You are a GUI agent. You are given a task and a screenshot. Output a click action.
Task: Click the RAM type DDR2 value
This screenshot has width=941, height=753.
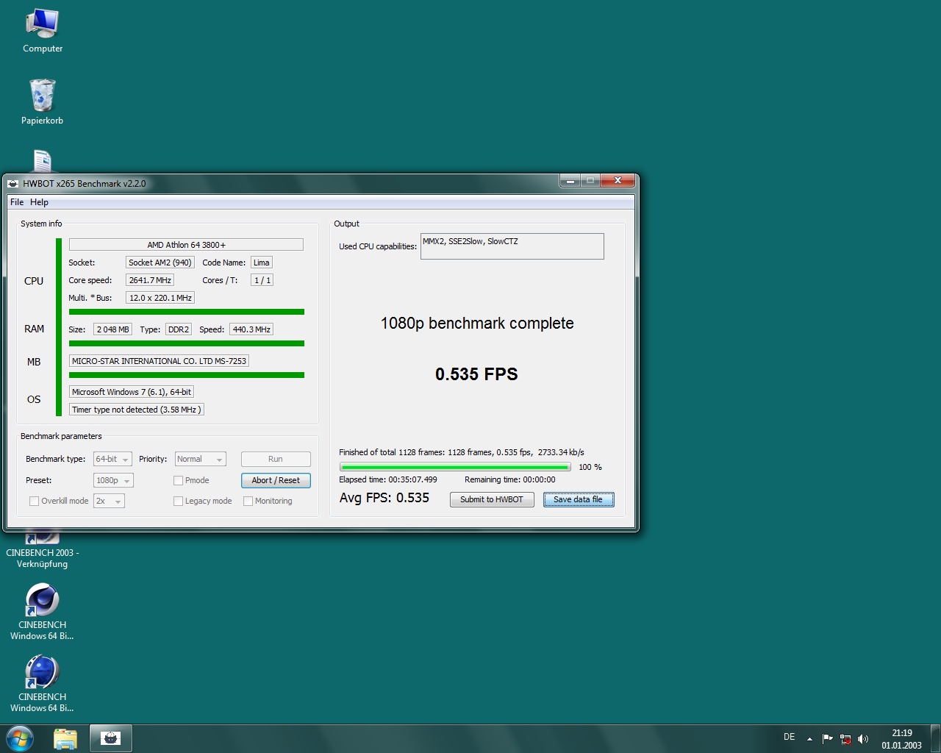179,329
